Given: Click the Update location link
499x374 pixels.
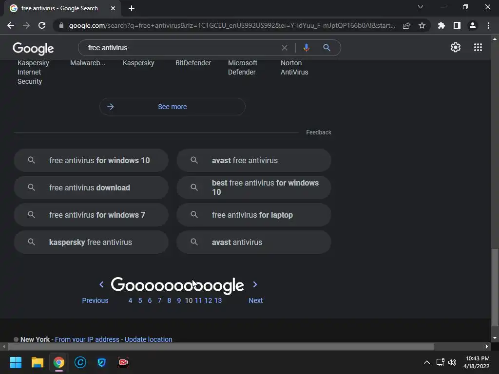Looking at the screenshot, I should (148, 339).
